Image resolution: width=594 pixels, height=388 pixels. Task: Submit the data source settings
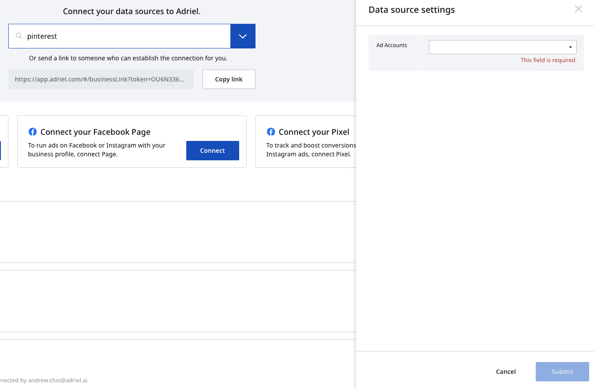coord(562,372)
